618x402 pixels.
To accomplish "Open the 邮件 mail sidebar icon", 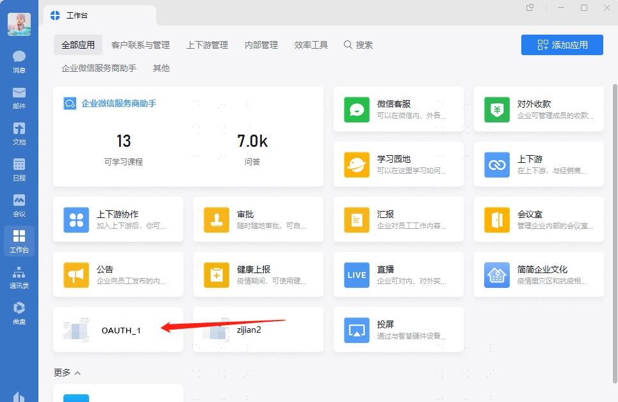I will (19, 98).
